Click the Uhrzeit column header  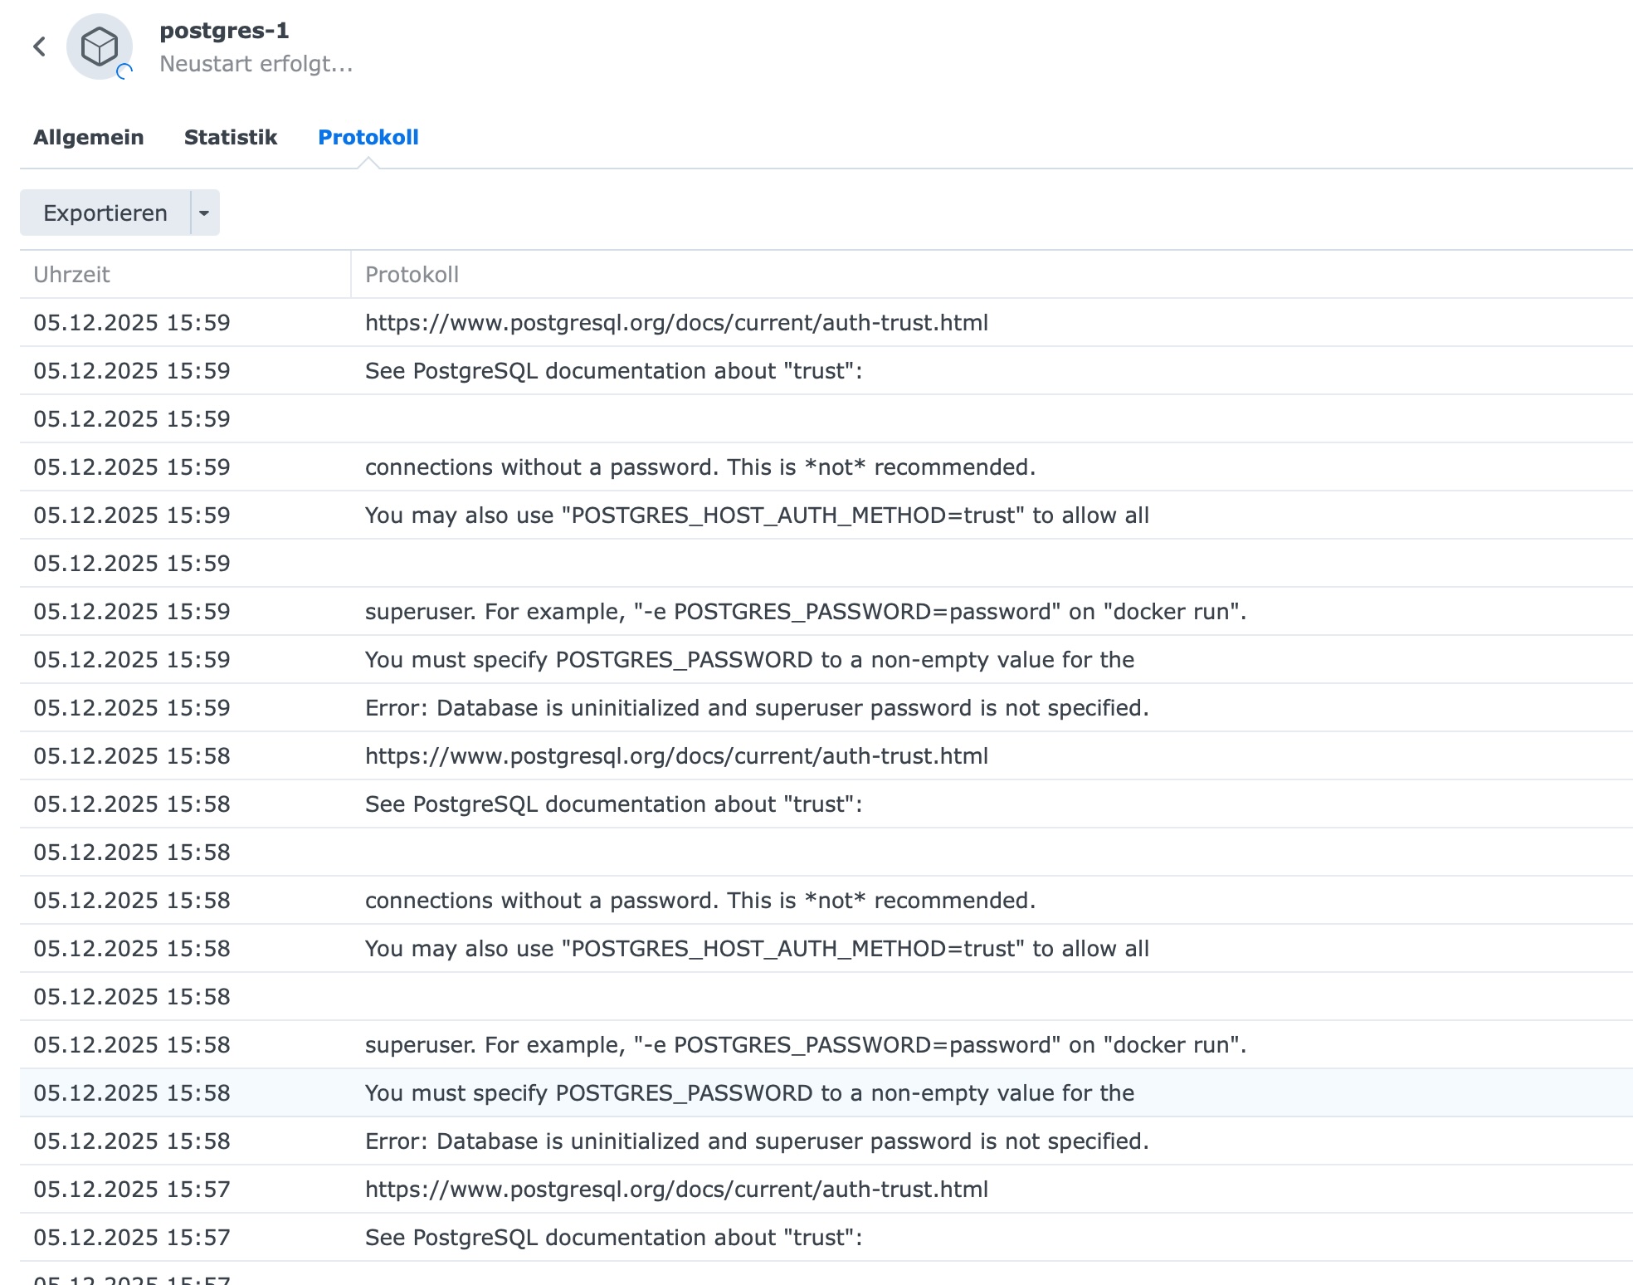(x=71, y=275)
